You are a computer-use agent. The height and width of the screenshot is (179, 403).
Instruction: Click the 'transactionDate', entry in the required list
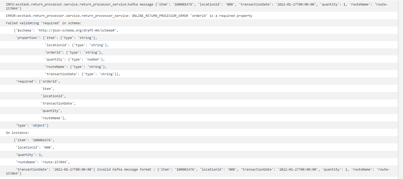199,103
